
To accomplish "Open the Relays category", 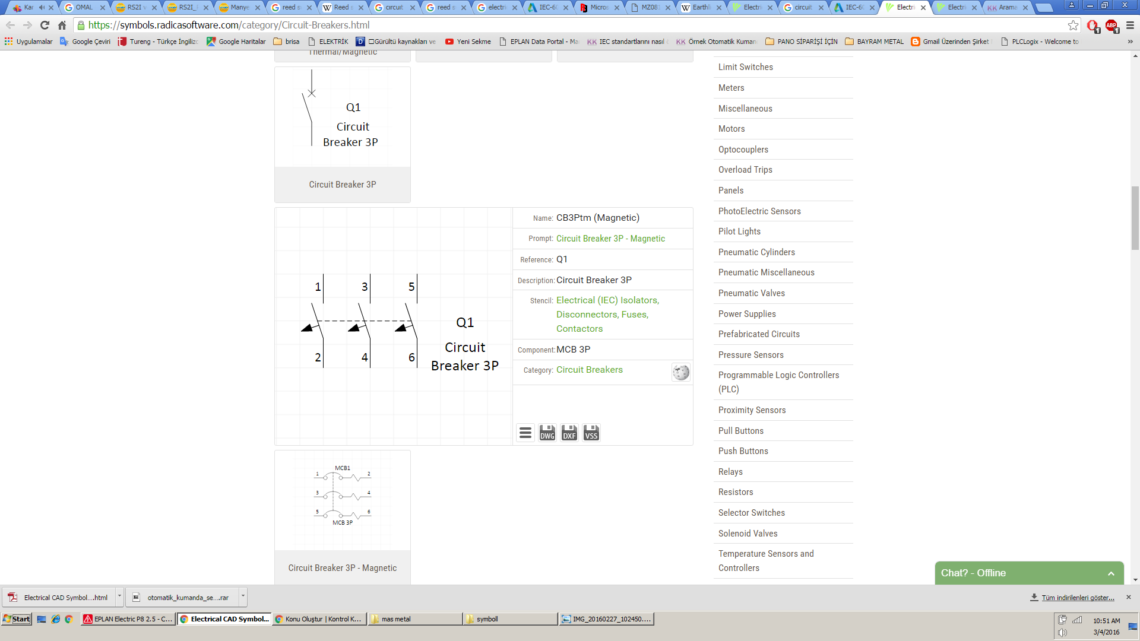I will [730, 472].
